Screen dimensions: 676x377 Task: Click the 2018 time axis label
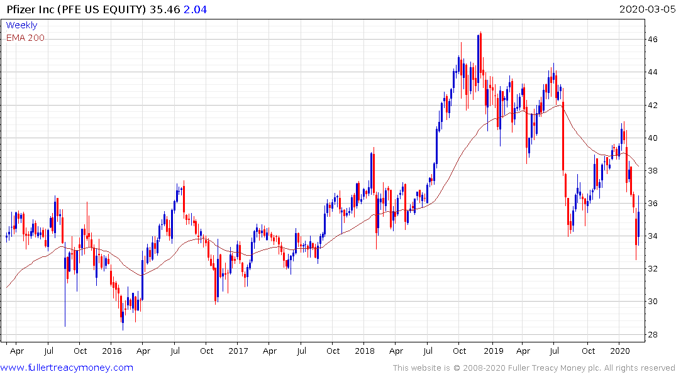[364, 351]
